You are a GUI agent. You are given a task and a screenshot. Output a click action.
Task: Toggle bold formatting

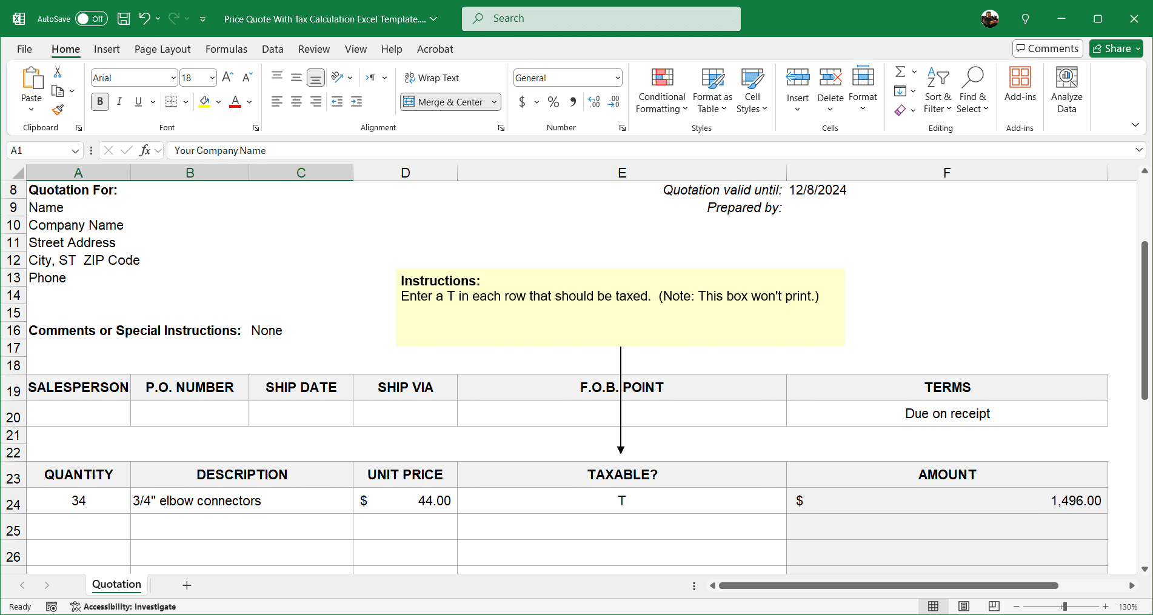coord(99,102)
